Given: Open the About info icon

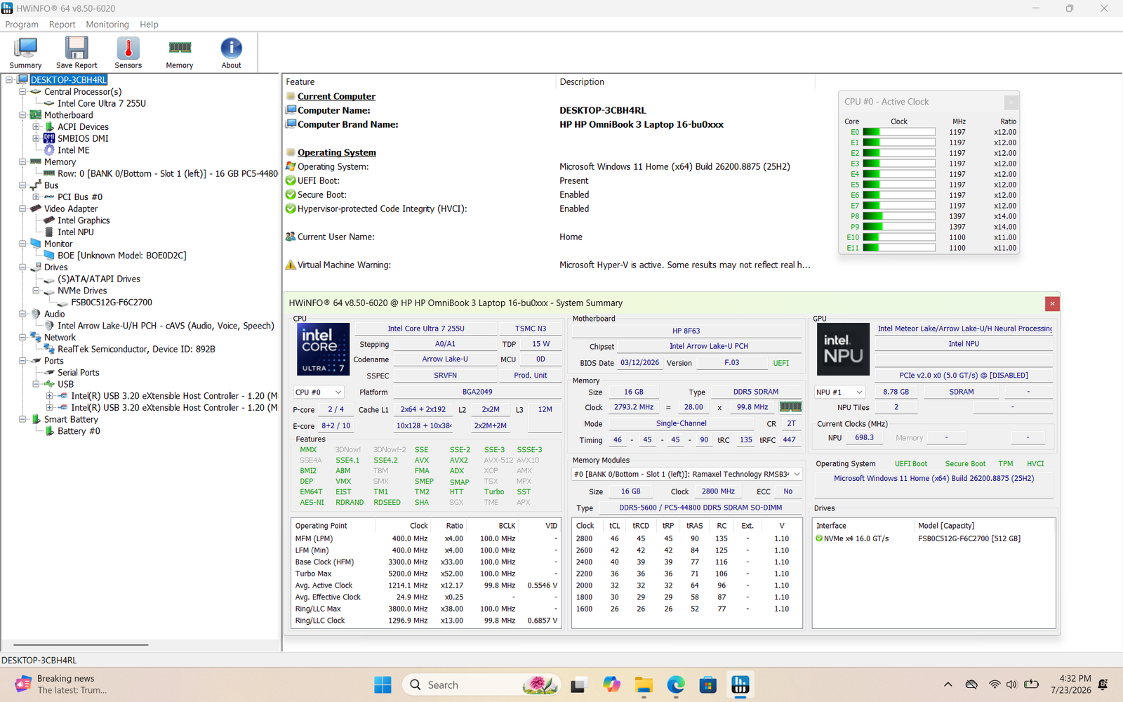Looking at the screenshot, I should [x=232, y=53].
